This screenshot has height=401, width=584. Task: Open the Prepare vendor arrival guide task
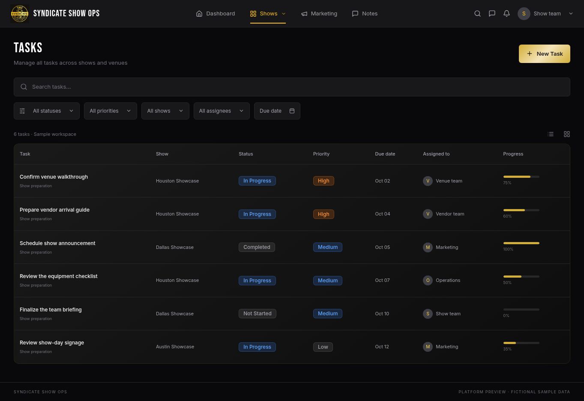[54, 210]
